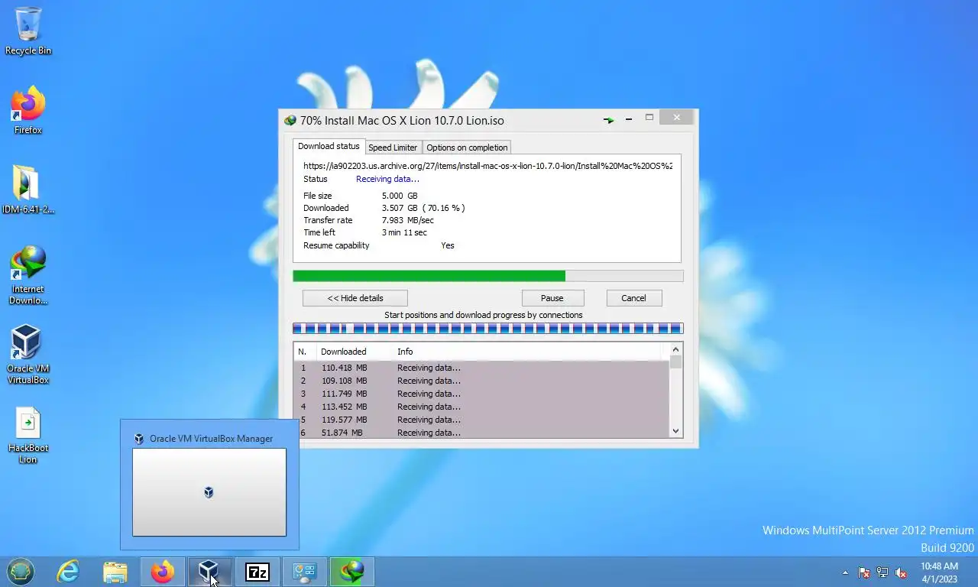The width and height of the screenshot is (978, 587).
Task: Switch to Firefox in the taskbar
Action: click(x=163, y=572)
